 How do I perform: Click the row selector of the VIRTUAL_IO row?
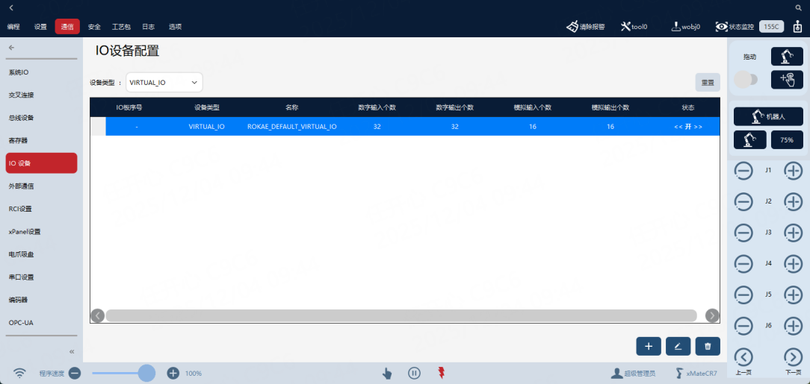click(98, 127)
